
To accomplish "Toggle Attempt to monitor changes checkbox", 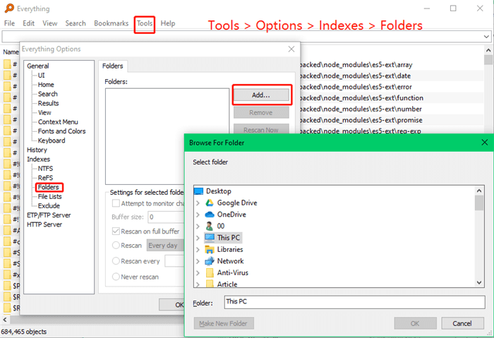I will pos(116,203).
